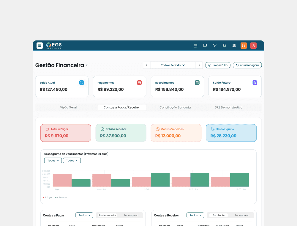This screenshot has width=297, height=226.
Task: Select Contas a Pagar/Receber tab
Action: pos(121,107)
